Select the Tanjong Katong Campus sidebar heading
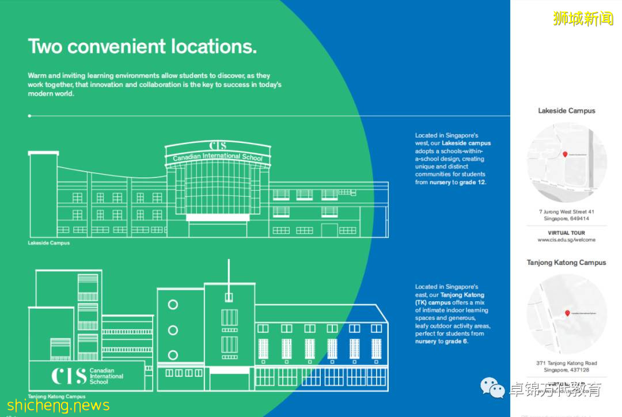Image resolution: width=622 pixels, height=417 pixels. point(566,263)
